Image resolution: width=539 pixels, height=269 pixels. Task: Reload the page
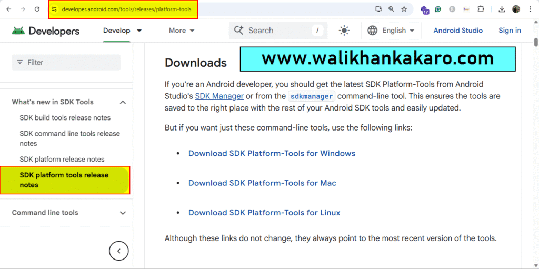37,9
